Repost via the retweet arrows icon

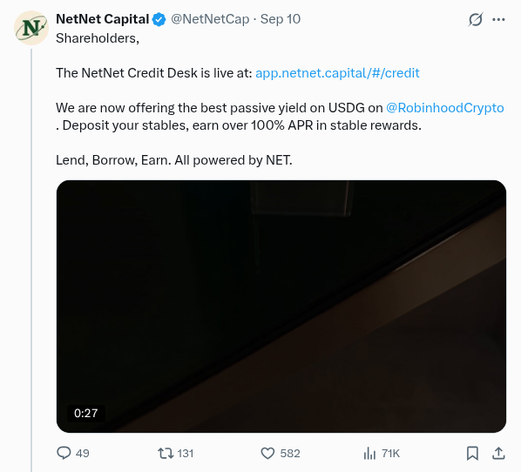(x=166, y=453)
